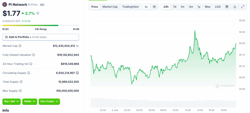Click the 15.4% BTC change

(26, 21)
